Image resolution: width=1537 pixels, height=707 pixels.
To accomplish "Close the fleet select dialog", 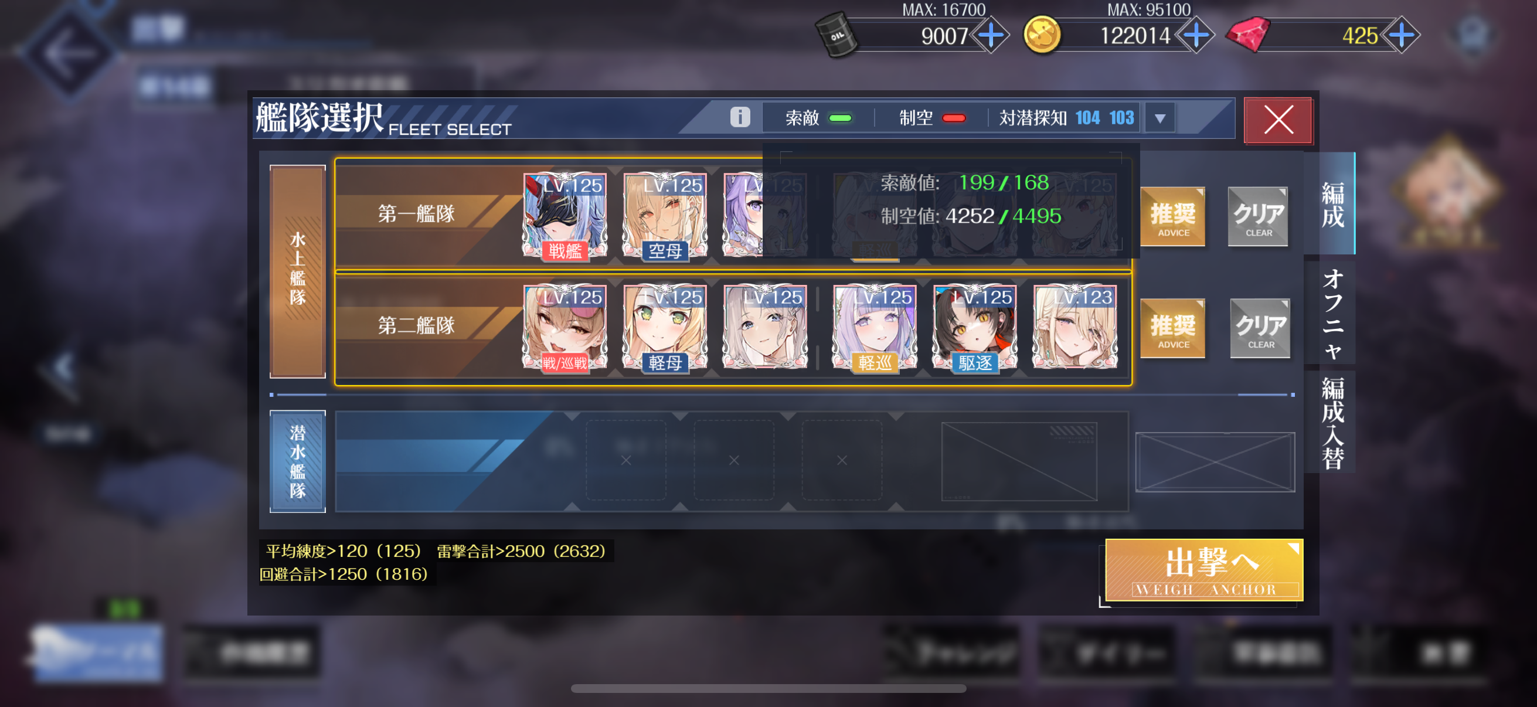I will click(1278, 121).
